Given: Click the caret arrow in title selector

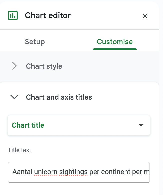Looking at the screenshot, I should 141,125.
